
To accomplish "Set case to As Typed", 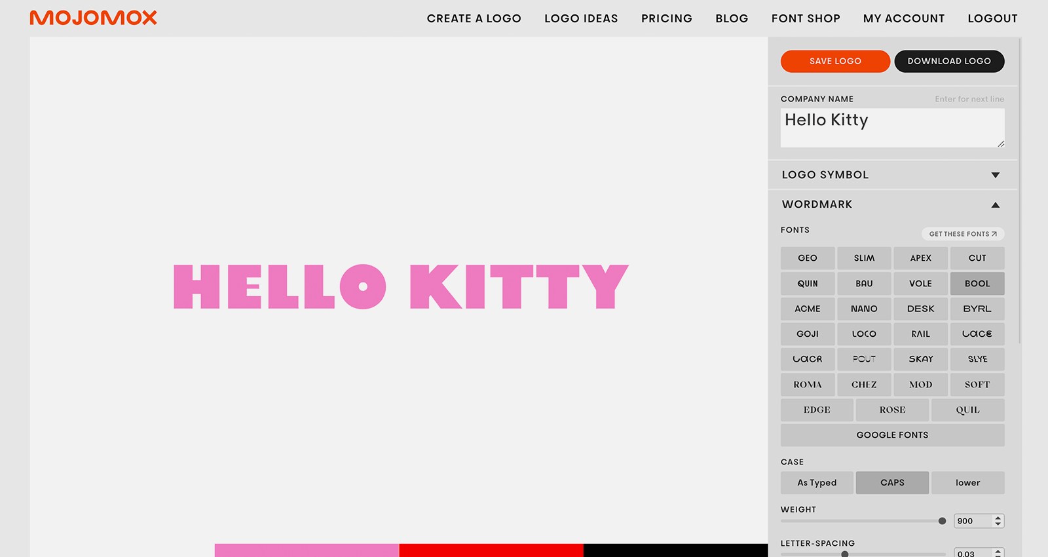I will (817, 483).
